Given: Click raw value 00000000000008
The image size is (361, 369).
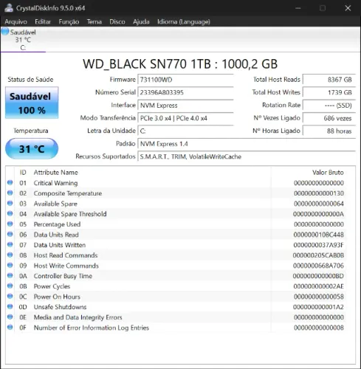Looking at the screenshot, I should coord(319,328).
